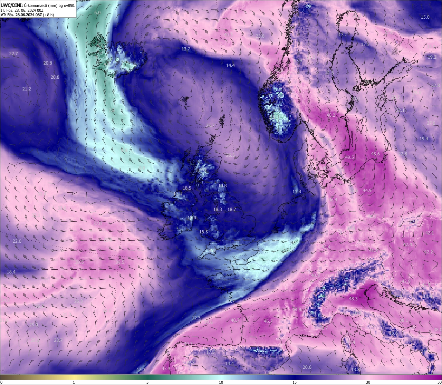Screen dimensions: 442x385
Task: Click the 23.7 map value
Action: (x=58, y=340)
